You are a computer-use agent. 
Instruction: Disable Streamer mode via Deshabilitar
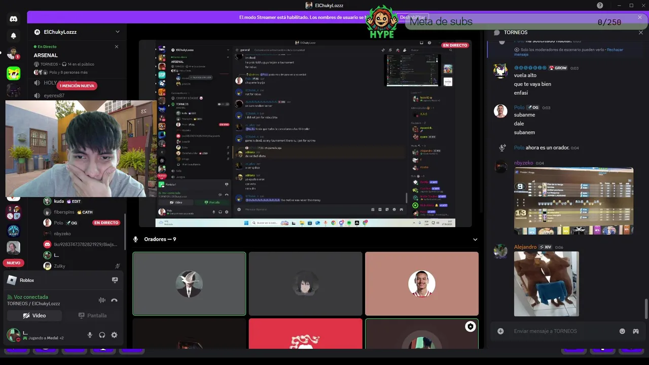pyautogui.click(x=412, y=17)
